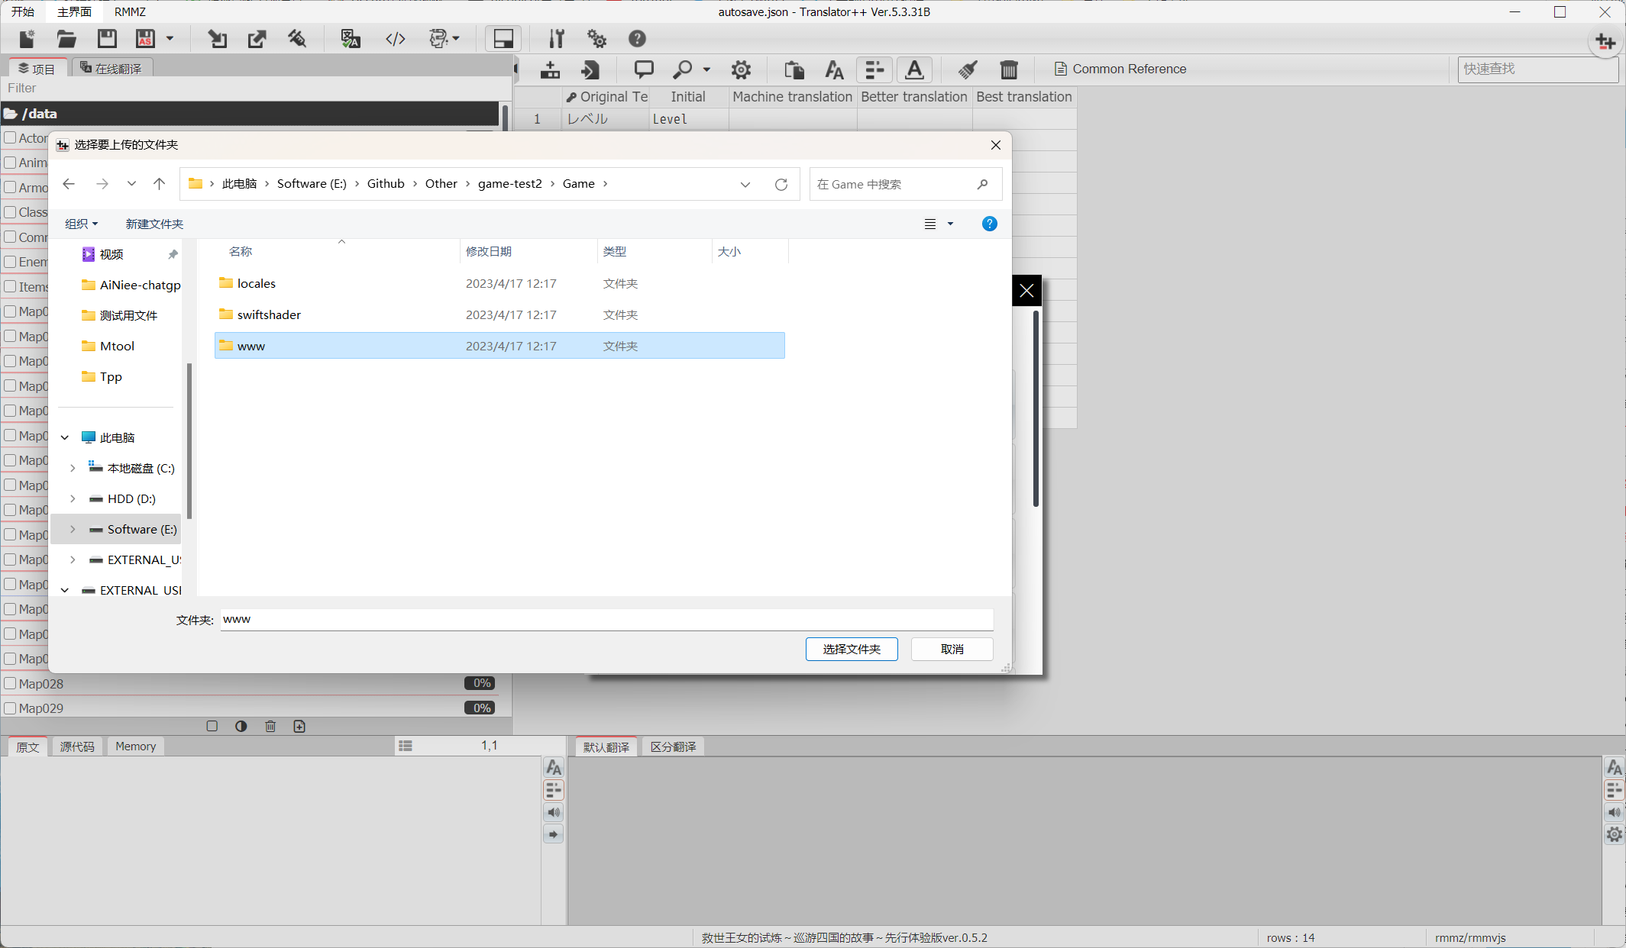
Task: Click the find magnifier icon in grid toolbar
Action: pyautogui.click(x=682, y=69)
